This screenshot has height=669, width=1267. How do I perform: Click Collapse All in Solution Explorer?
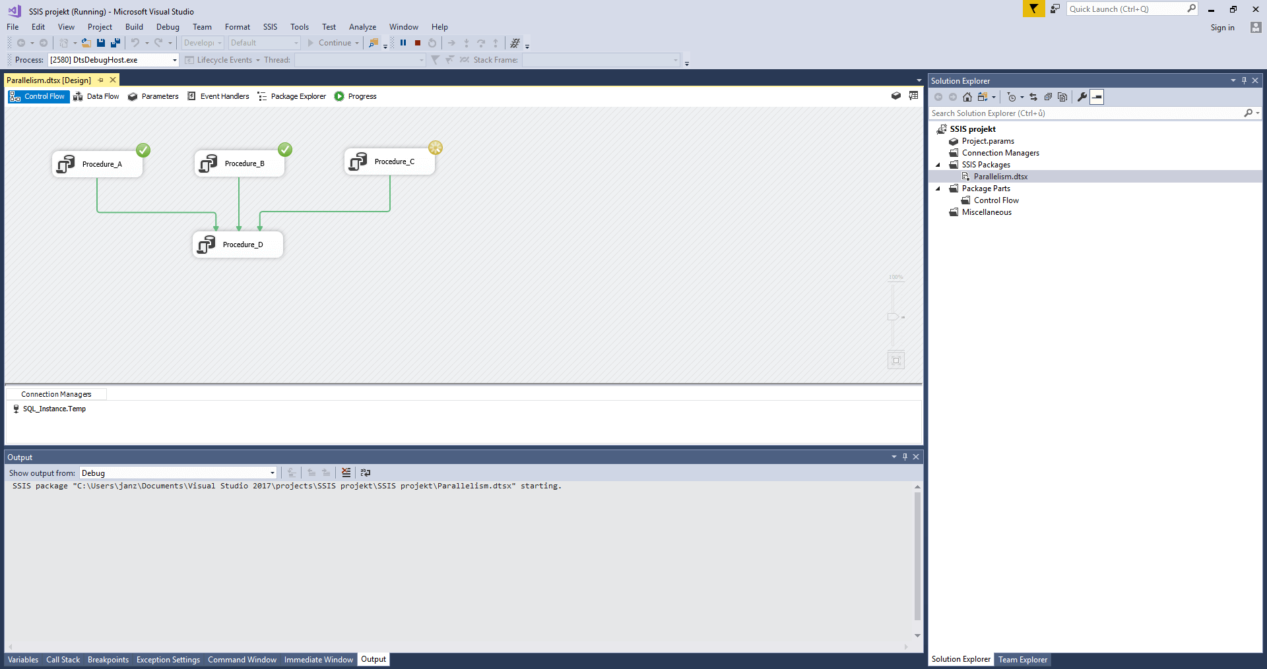(1048, 97)
